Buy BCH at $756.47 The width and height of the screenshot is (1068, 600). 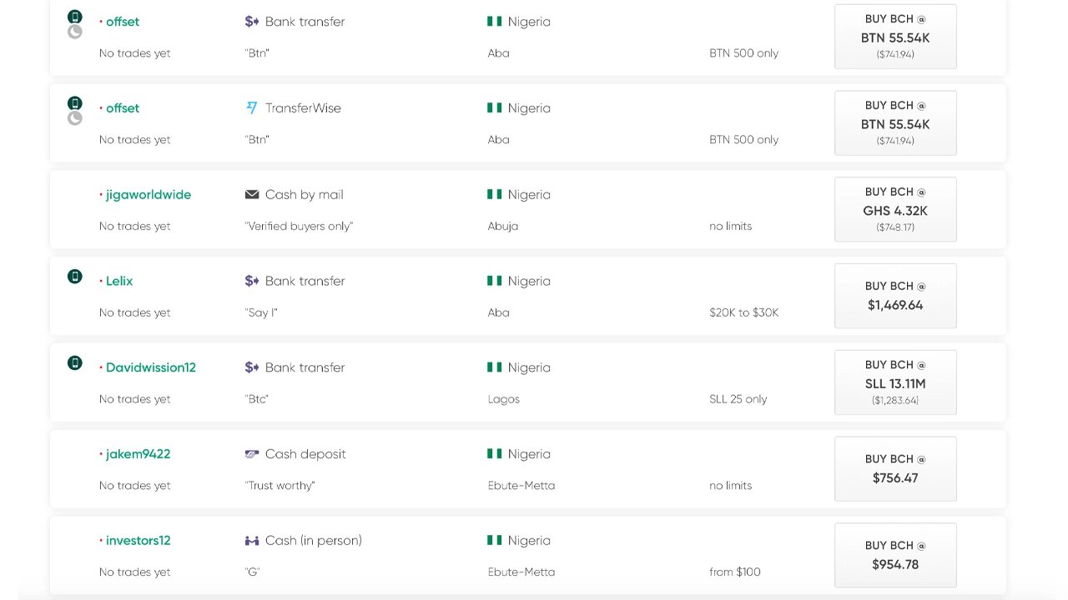click(895, 469)
